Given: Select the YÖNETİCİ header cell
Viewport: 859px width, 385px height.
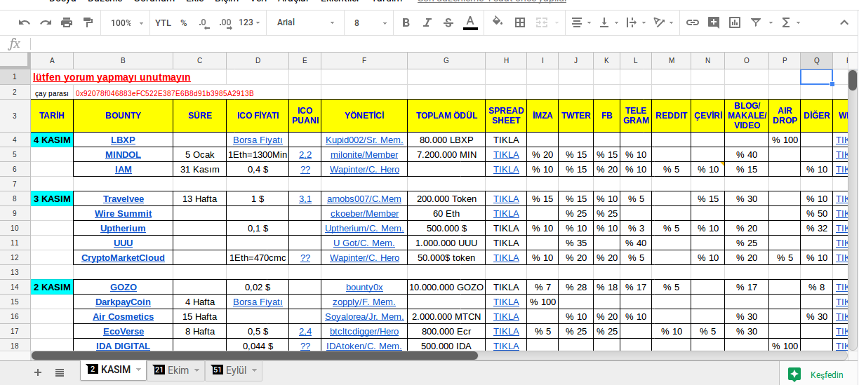Looking at the screenshot, I should [364, 116].
